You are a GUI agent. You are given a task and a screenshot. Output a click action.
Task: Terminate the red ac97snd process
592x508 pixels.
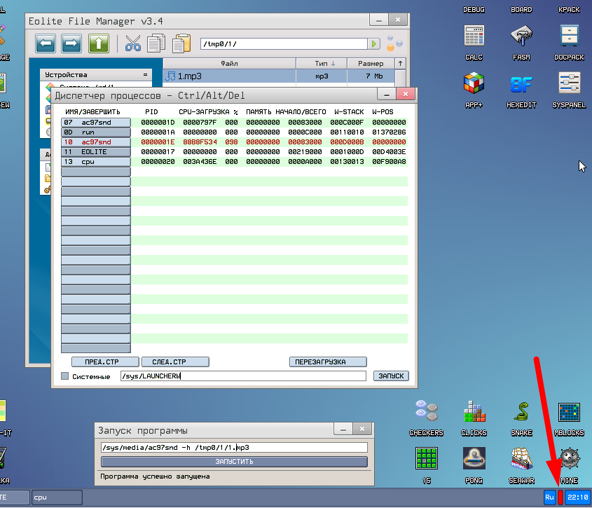pyautogui.click(x=95, y=142)
